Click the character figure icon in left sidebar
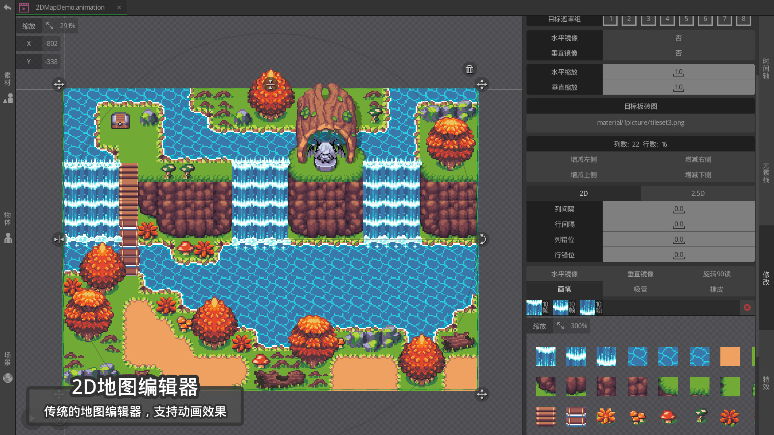Screen dimensions: 774x435 (8, 238)
